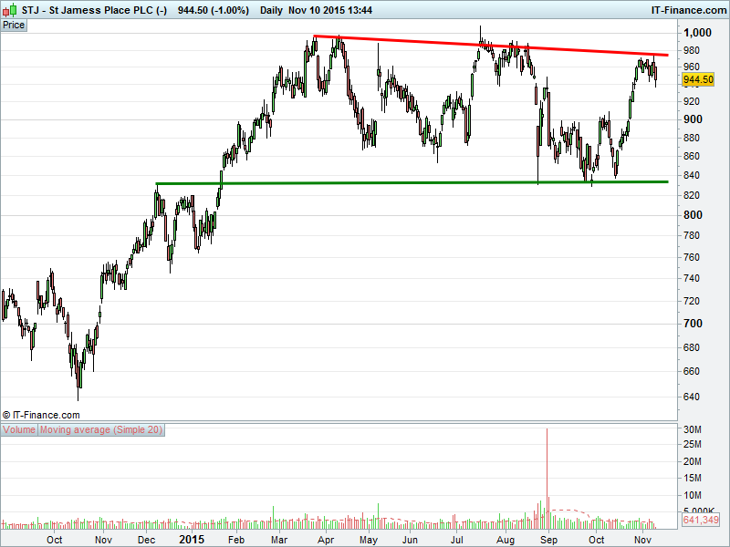Screen dimensions: 730x547
Task: Click the Price panel label
Action: pos(14,25)
